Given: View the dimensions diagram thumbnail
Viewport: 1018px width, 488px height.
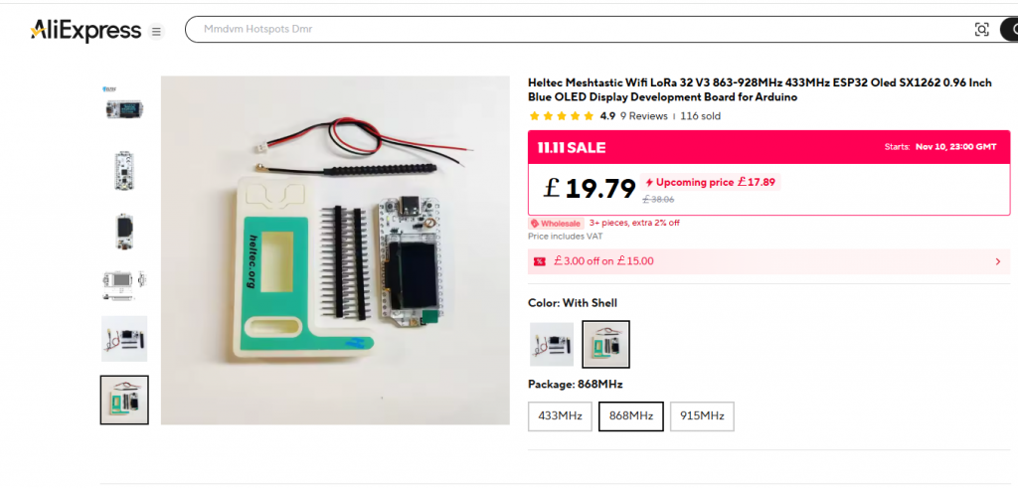Looking at the screenshot, I should pyautogui.click(x=124, y=282).
